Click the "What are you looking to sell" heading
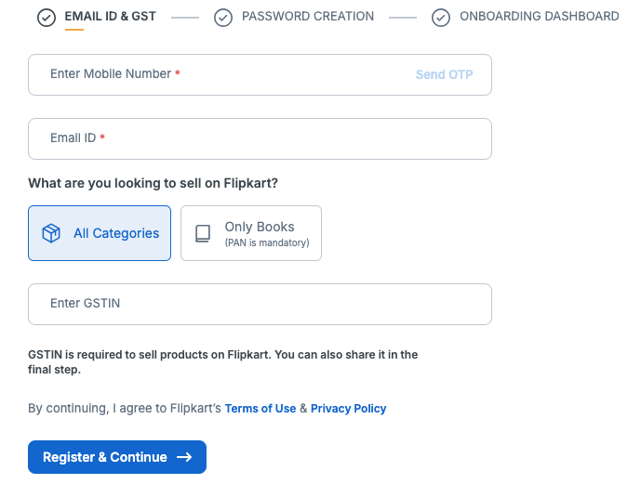 (154, 183)
